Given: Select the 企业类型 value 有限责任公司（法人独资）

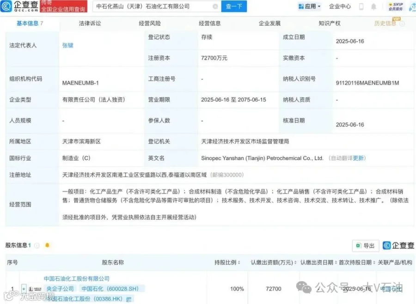Looking at the screenshot, I should click(94, 100).
